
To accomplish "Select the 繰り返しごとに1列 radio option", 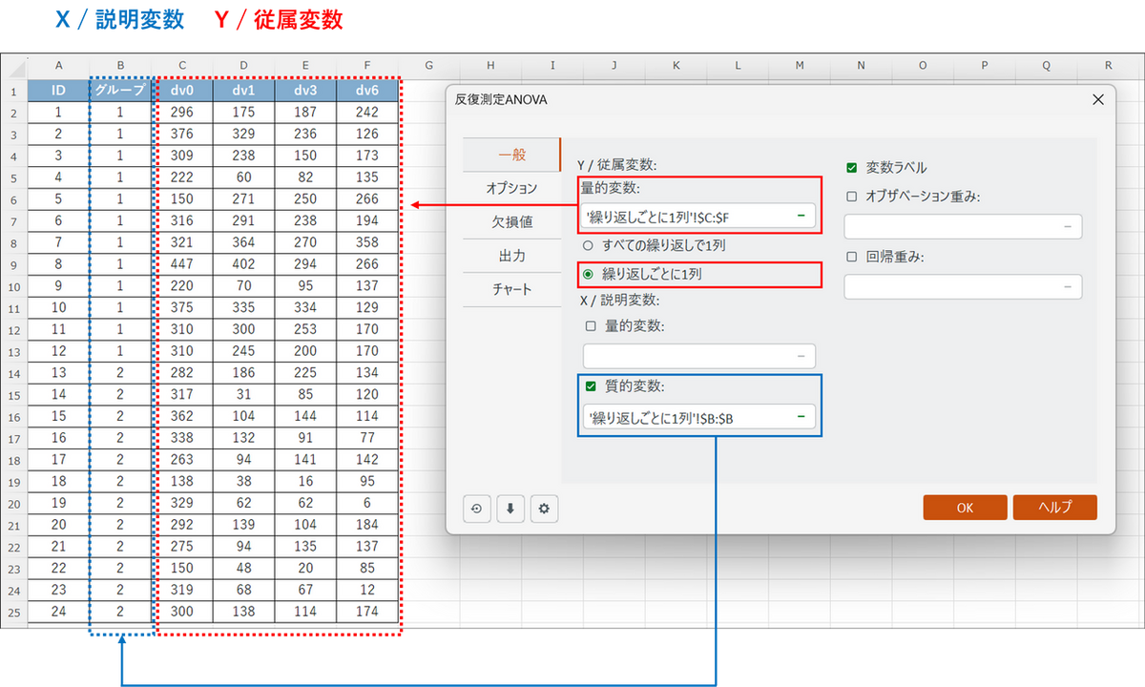I will [x=588, y=274].
